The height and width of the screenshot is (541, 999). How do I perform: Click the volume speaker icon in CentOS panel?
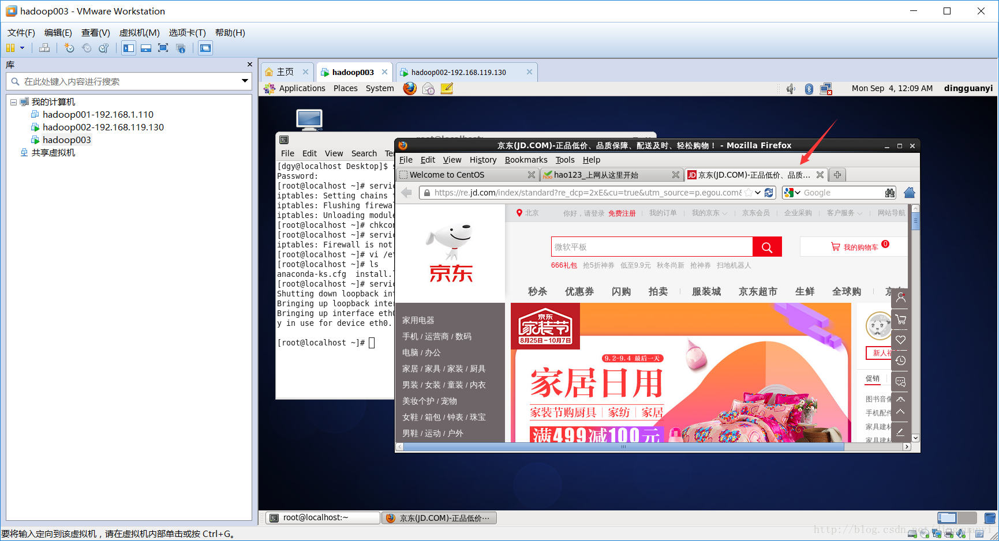tap(791, 89)
